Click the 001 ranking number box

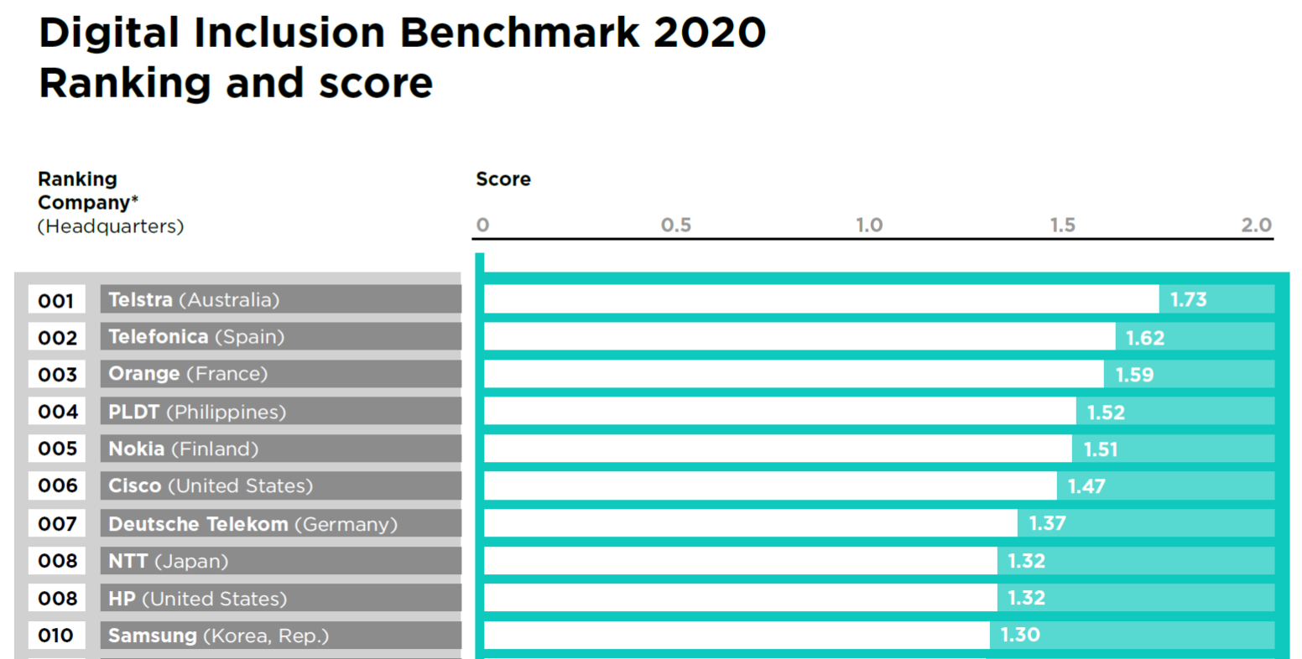pyautogui.click(x=56, y=300)
